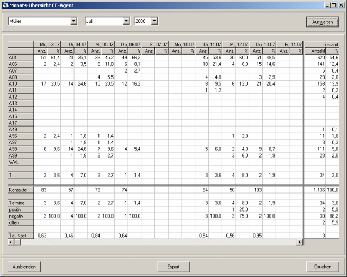This screenshot has width=347, height=277.
Task: Click the Export button
Action: coord(173,267)
